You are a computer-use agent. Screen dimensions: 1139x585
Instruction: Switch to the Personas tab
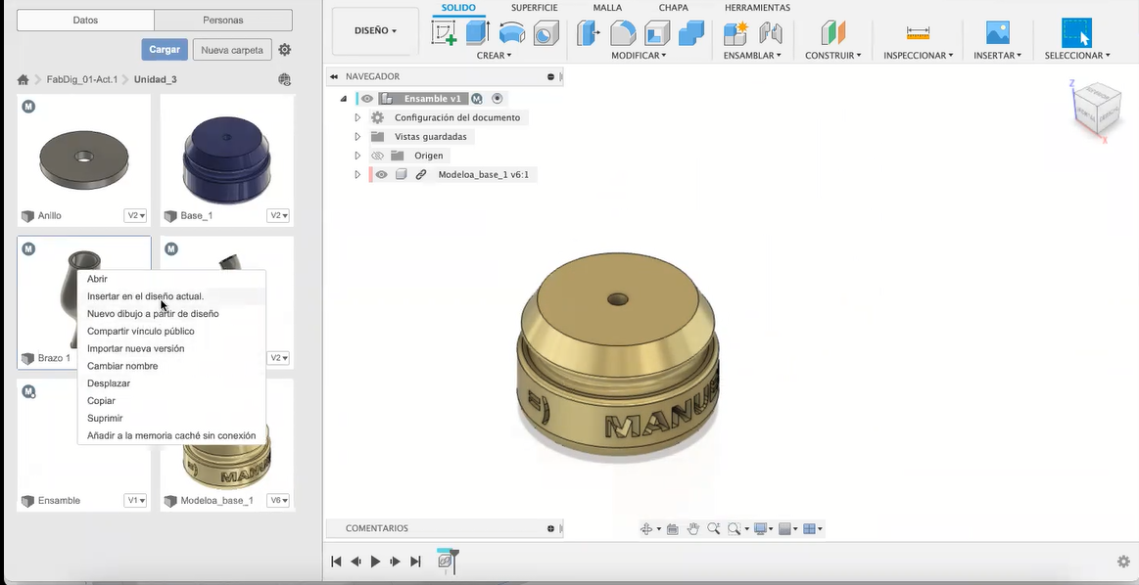tap(223, 21)
